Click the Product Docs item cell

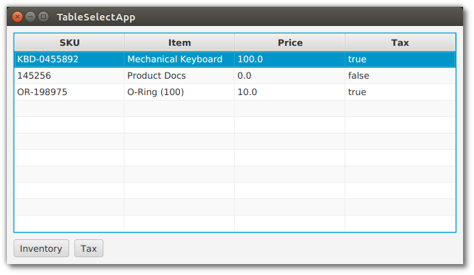[x=156, y=76]
